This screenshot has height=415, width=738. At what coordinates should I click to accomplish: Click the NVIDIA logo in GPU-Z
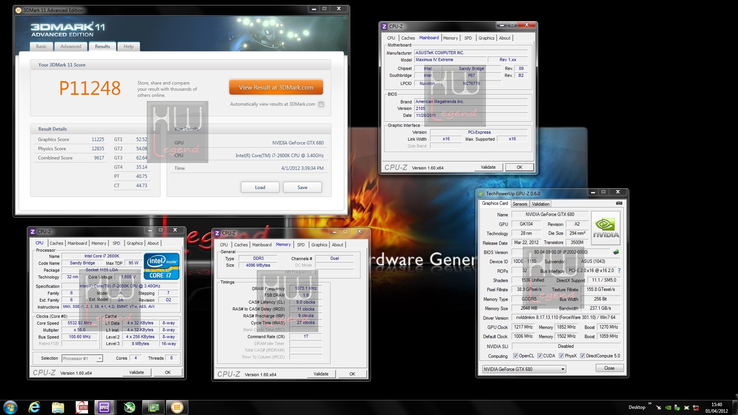tap(606, 227)
